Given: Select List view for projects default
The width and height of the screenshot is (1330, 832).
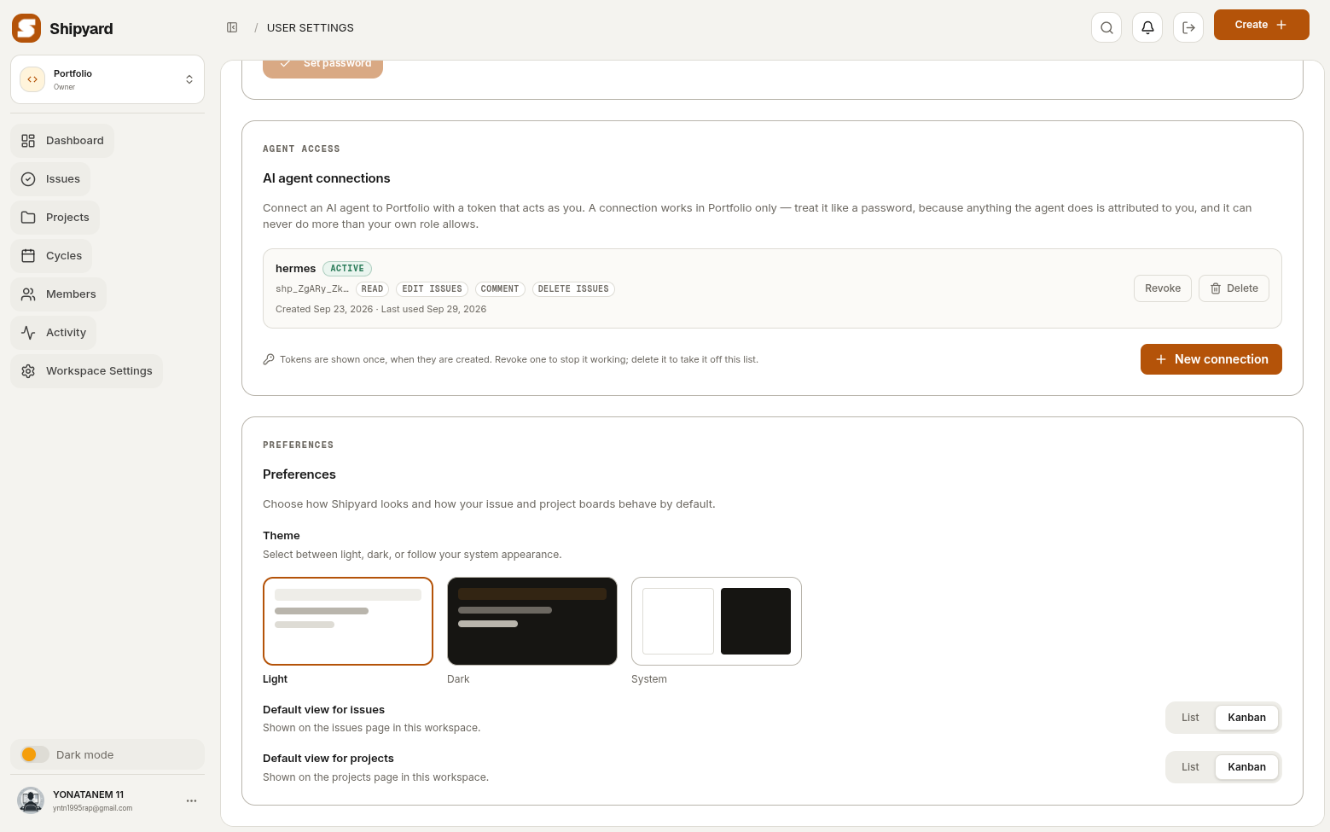Looking at the screenshot, I should tap(1190, 767).
